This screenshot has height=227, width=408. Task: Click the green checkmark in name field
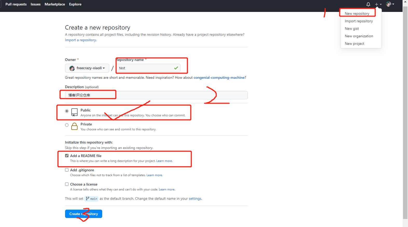[176, 68]
